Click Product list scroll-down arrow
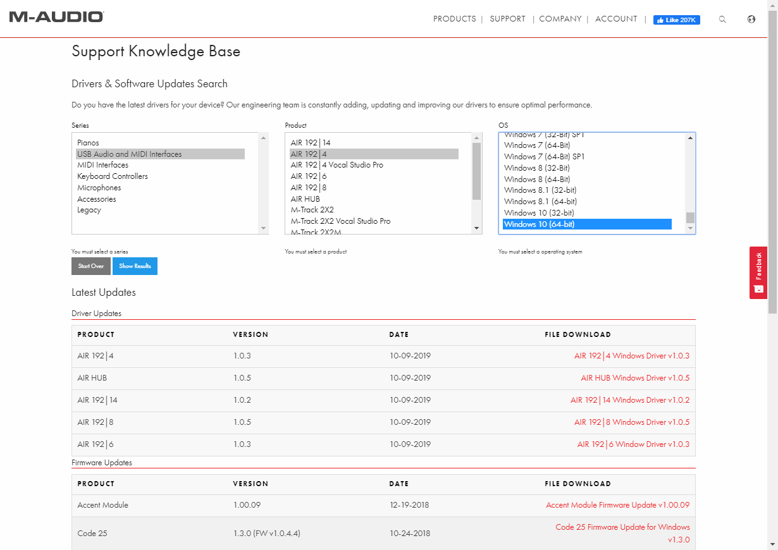The height and width of the screenshot is (550, 778). click(x=477, y=228)
